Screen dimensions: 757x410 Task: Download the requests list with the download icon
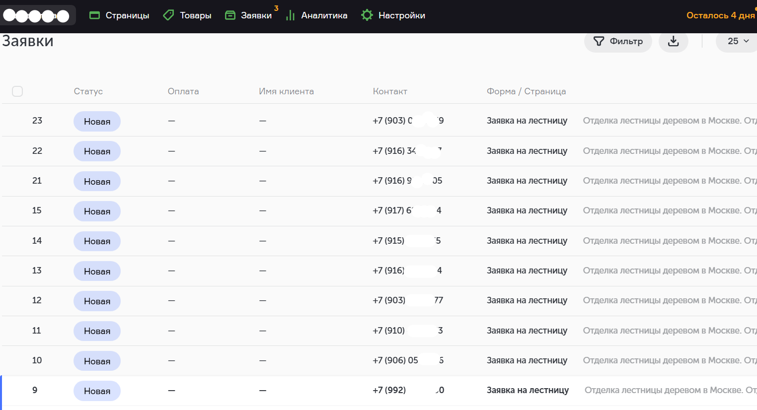coord(673,41)
